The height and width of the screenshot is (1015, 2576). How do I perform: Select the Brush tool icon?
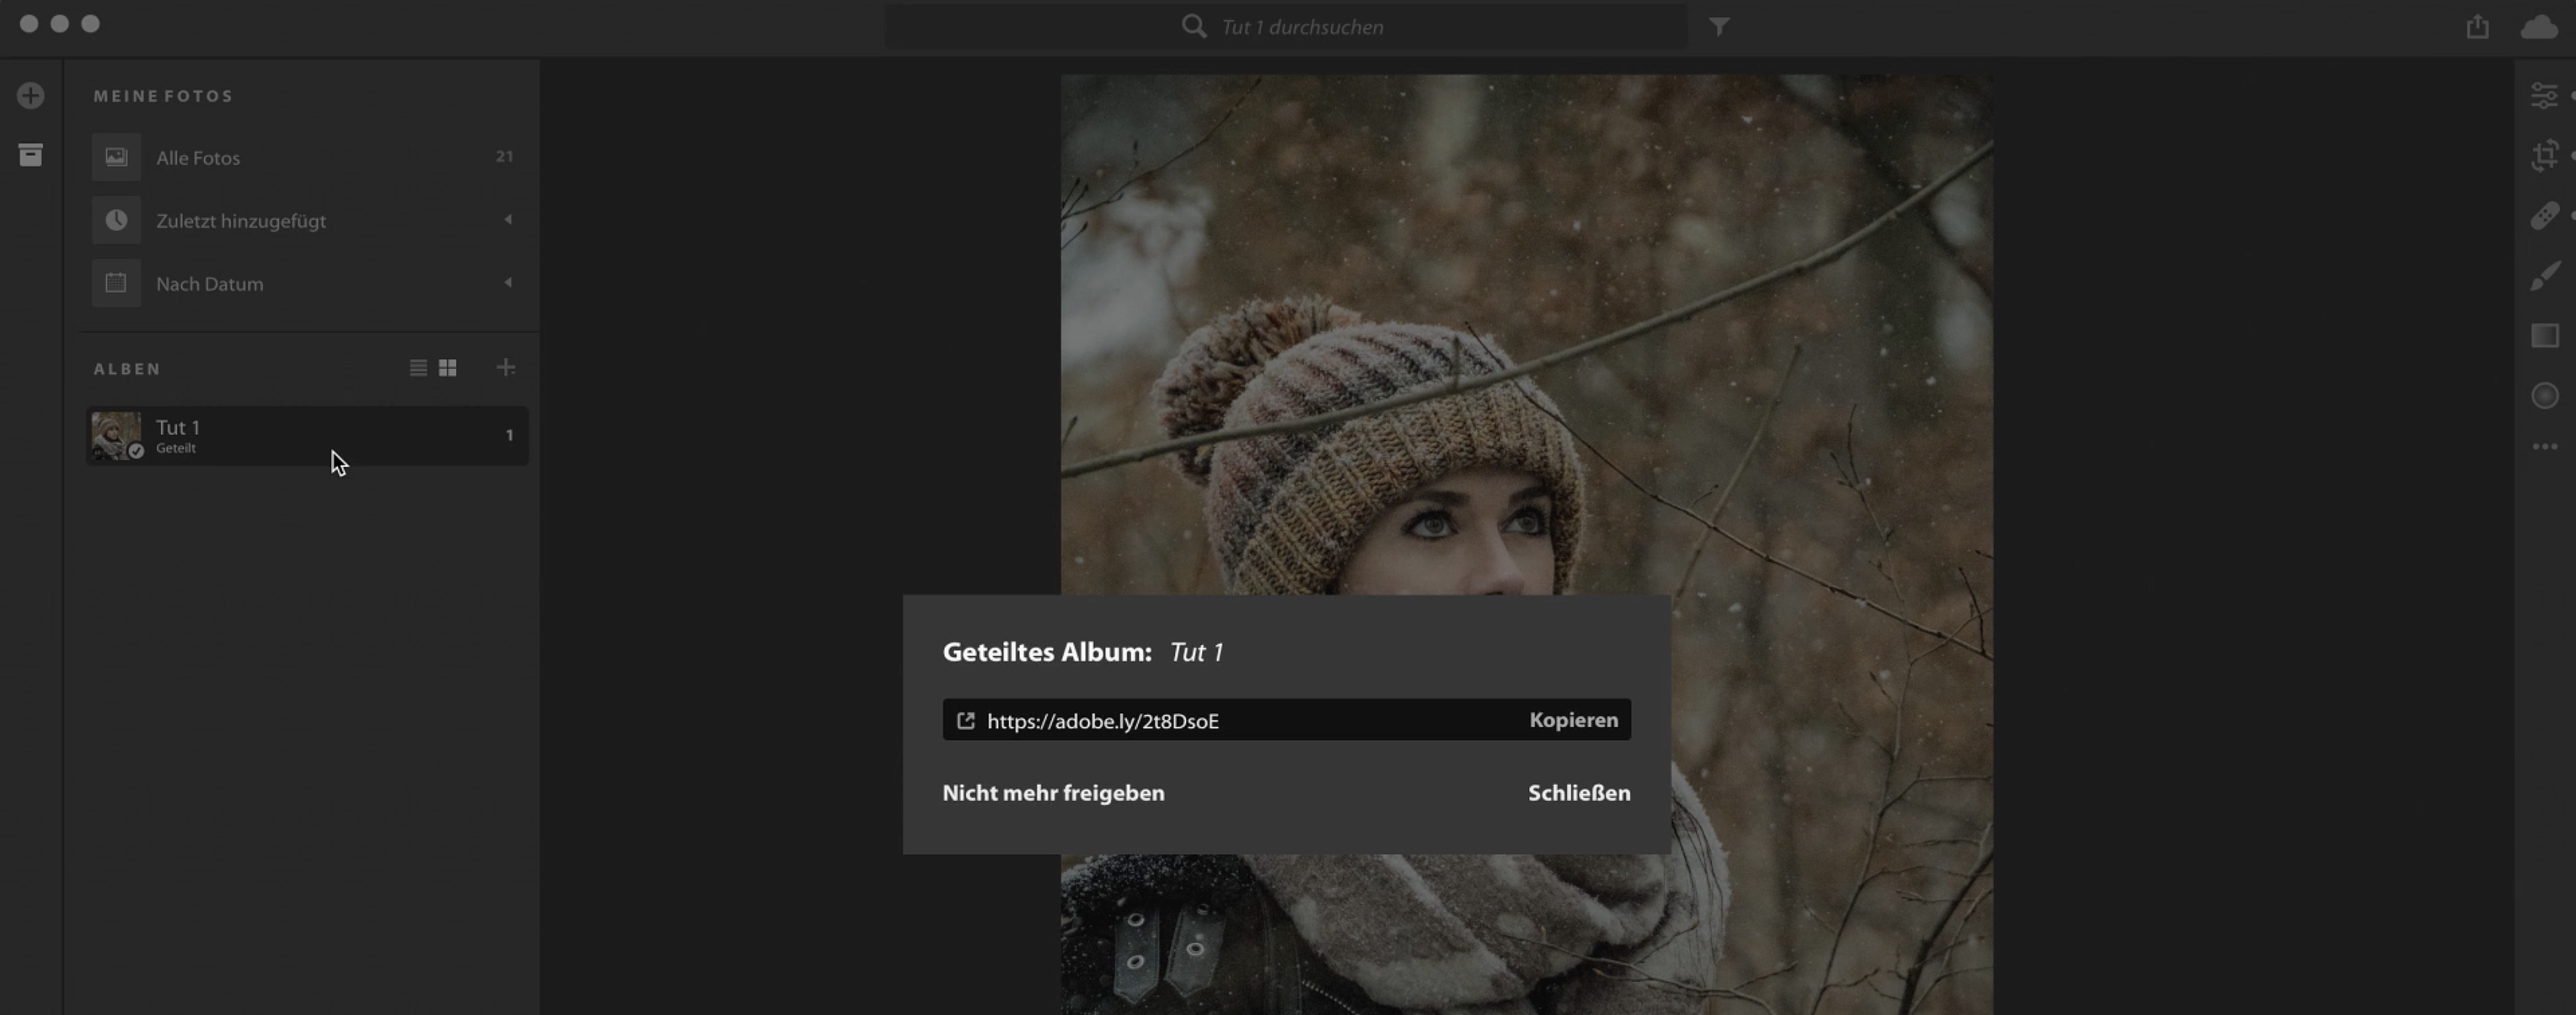2544,276
